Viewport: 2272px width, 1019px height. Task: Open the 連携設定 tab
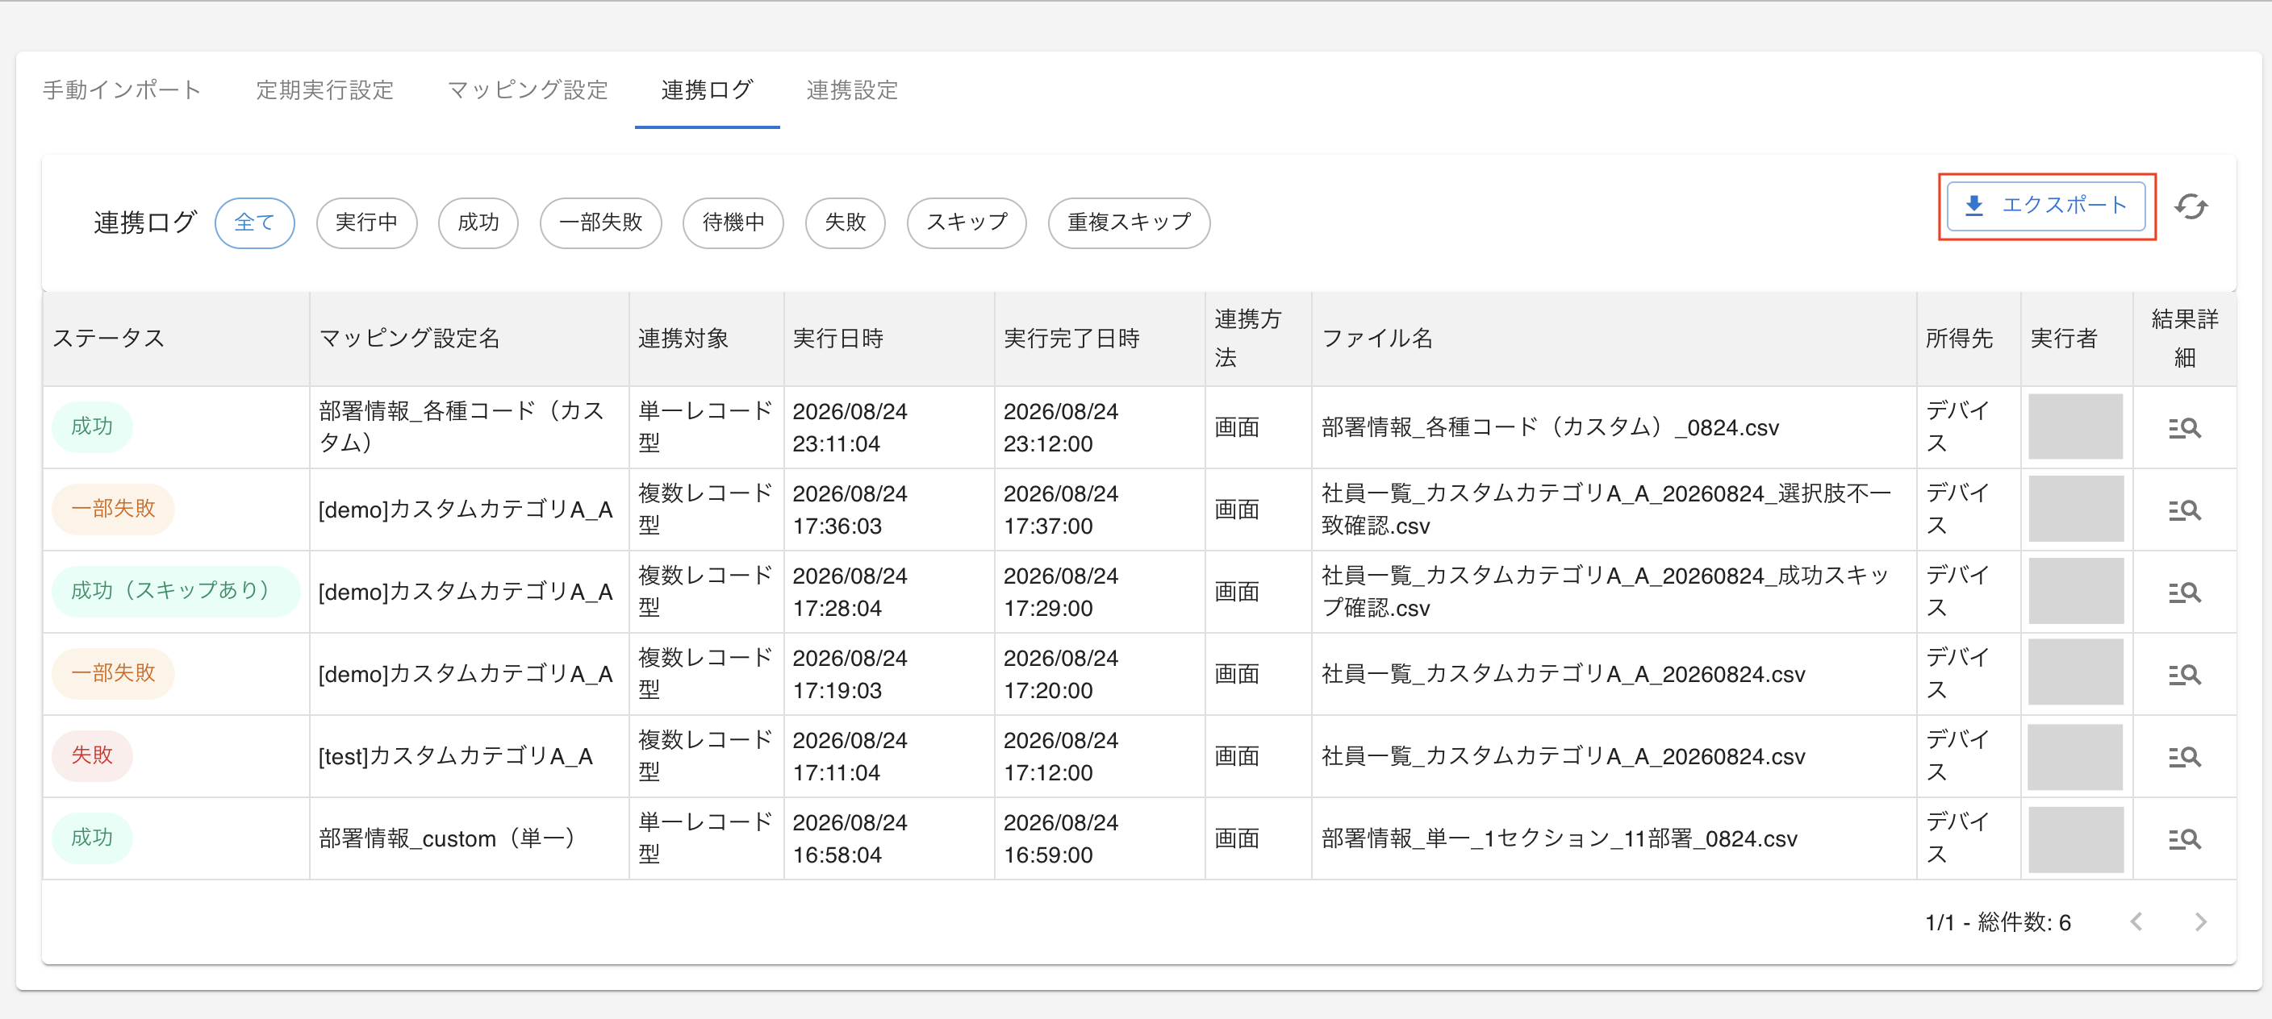point(851,90)
